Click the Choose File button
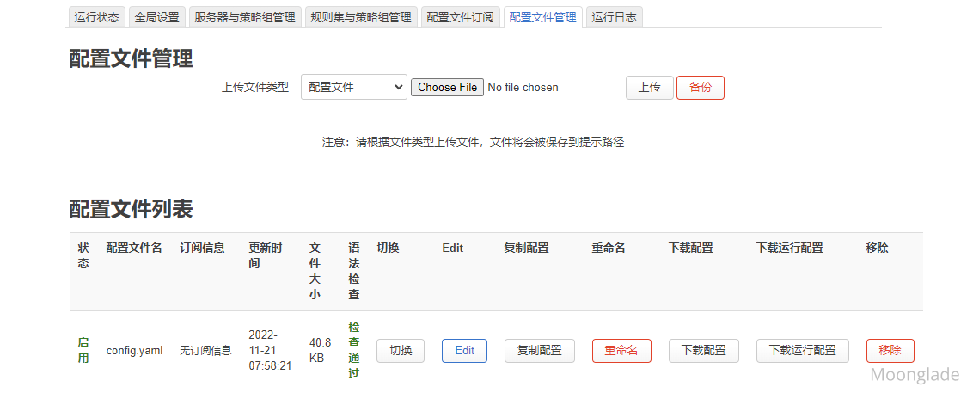 447,87
